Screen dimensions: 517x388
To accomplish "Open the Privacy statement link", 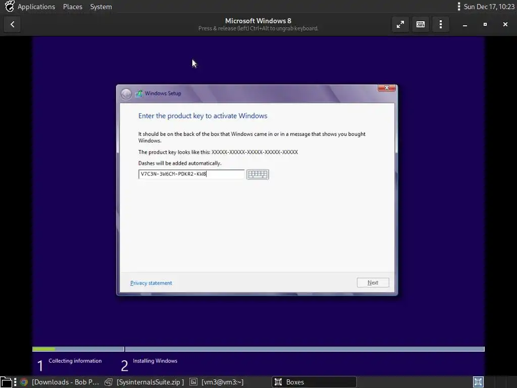I will click(151, 283).
